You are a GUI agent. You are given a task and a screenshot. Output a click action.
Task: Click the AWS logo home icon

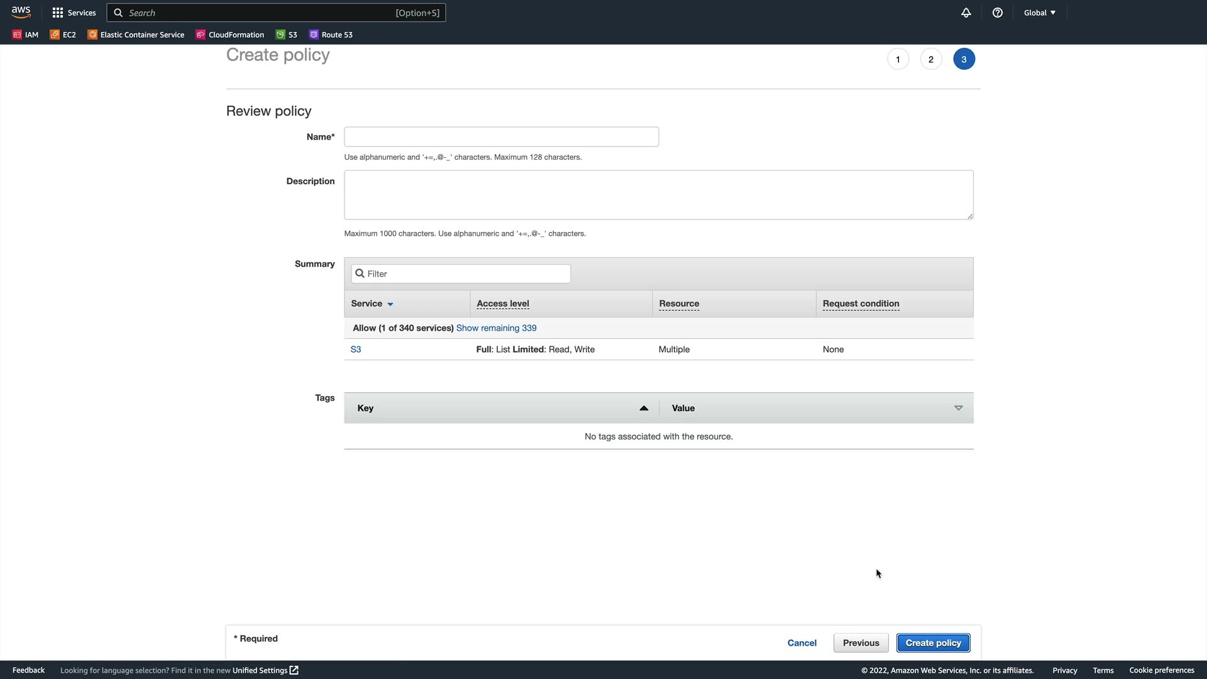[x=21, y=12]
